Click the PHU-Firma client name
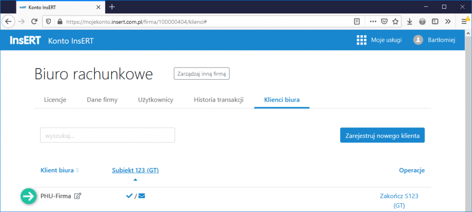The width and height of the screenshot is (472, 212). (x=56, y=196)
